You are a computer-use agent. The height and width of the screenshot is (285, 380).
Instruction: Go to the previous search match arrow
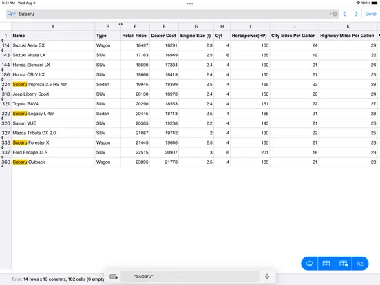(344, 14)
